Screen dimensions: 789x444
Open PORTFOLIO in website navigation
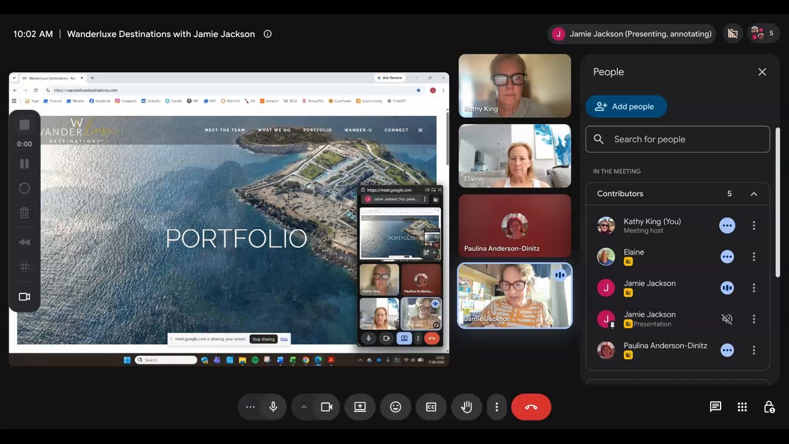tap(317, 130)
